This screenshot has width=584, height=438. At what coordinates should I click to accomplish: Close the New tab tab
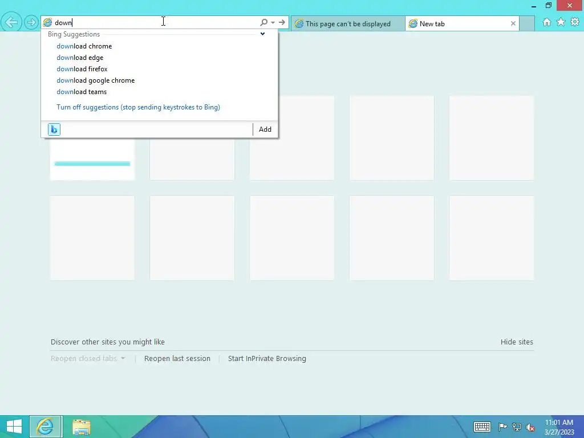pyautogui.click(x=513, y=23)
